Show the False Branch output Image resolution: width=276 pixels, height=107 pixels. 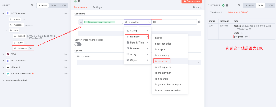[x=238, y=12]
